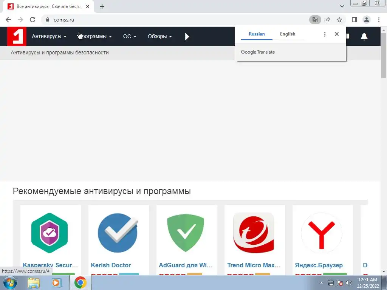Expand the Программы menu

point(95,37)
